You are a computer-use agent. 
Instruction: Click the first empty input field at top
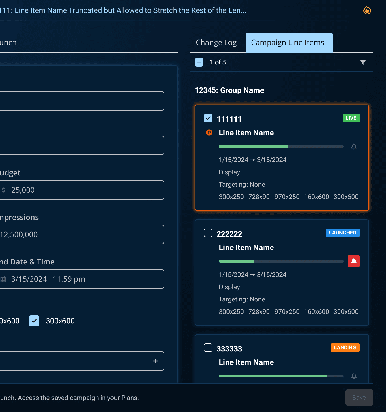(82, 101)
